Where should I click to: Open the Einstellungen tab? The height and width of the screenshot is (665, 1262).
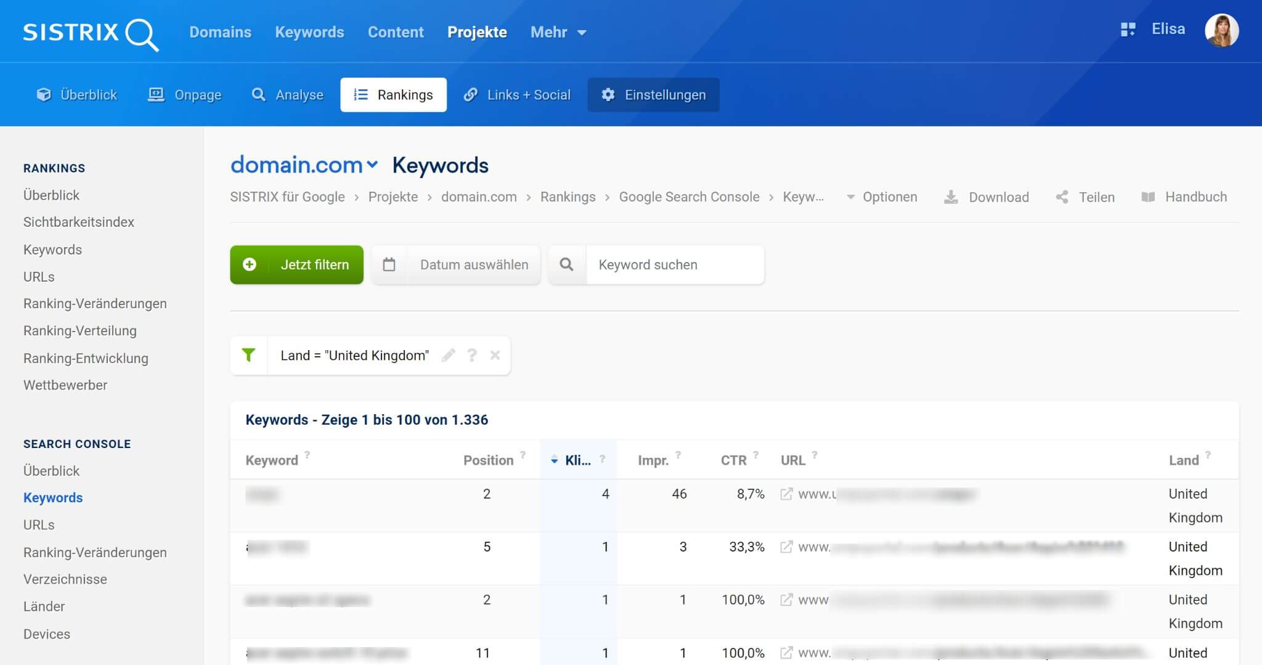pyautogui.click(x=653, y=95)
